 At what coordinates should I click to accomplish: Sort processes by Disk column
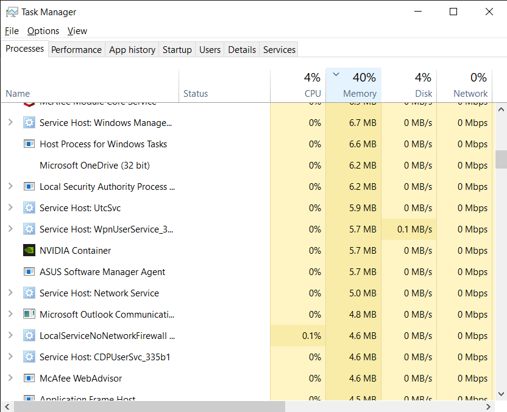coord(409,86)
